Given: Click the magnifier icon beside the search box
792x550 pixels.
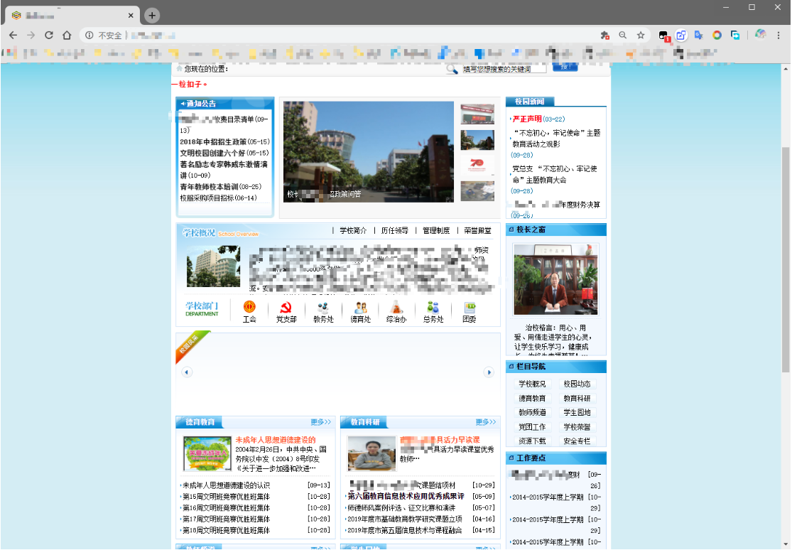Looking at the screenshot, I should point(453,68).
